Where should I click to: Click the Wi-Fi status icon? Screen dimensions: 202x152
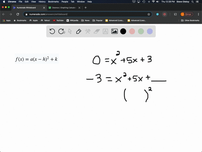pyautogui.click(x=153, y=2)
